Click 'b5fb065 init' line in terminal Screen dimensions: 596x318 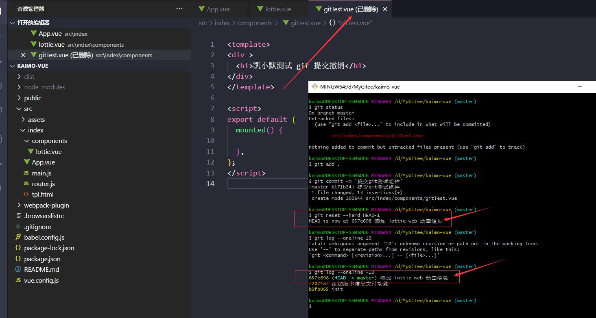click(326, 289)
